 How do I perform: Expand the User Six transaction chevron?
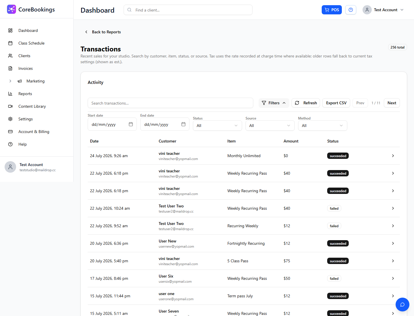[x=393, y=278]
